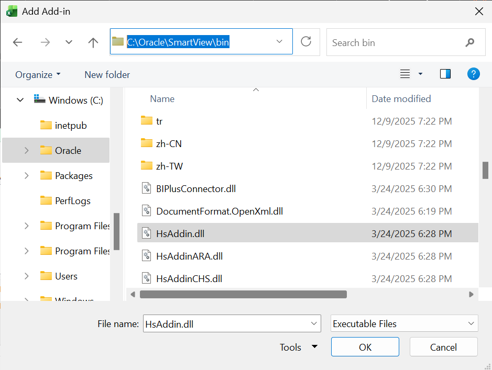Open the Help question mark
The height and width of the screenshot is (370, 492).
473,74
